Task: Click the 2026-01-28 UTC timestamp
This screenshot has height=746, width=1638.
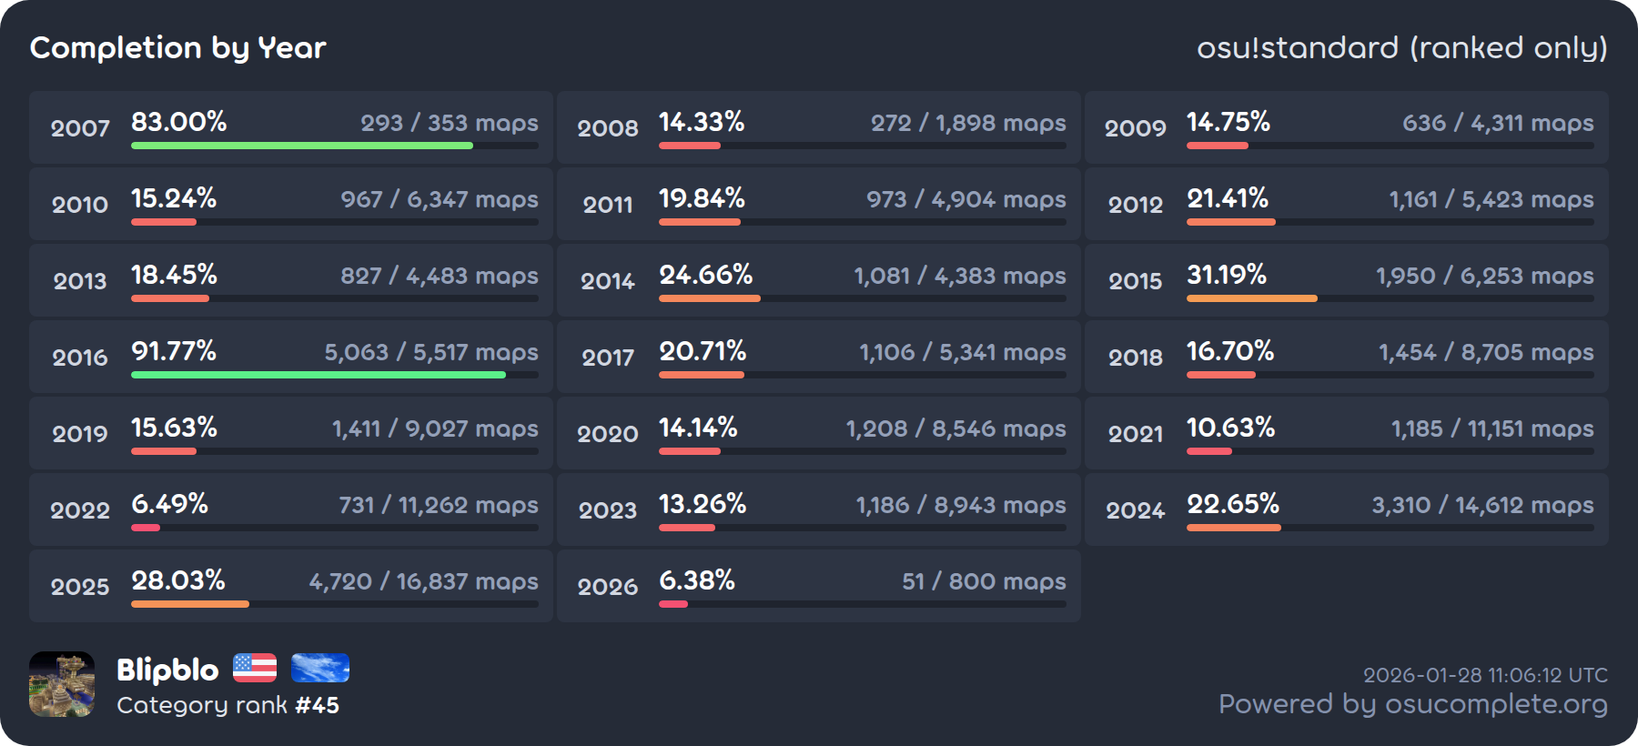Action: point(1485,675)
